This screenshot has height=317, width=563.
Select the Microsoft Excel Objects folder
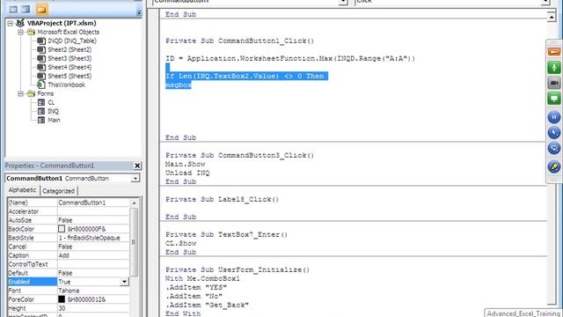(69, 32)
